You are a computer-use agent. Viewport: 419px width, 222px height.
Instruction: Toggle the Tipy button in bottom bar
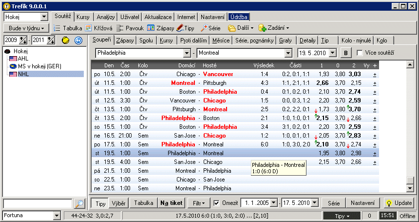tap(101, 203)
